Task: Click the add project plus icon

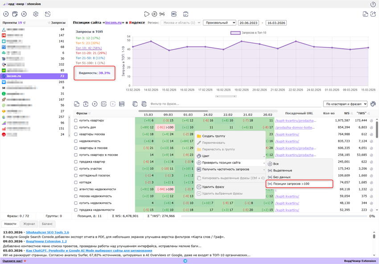Action: pyautogui.click(x=6, y=14)
